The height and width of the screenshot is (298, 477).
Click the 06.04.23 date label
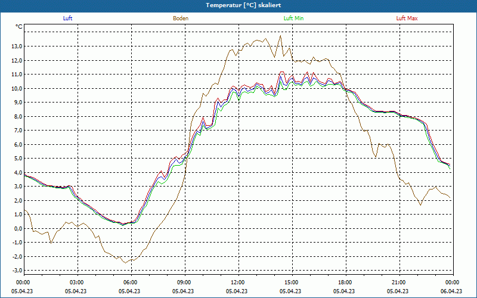coord(451,291)
